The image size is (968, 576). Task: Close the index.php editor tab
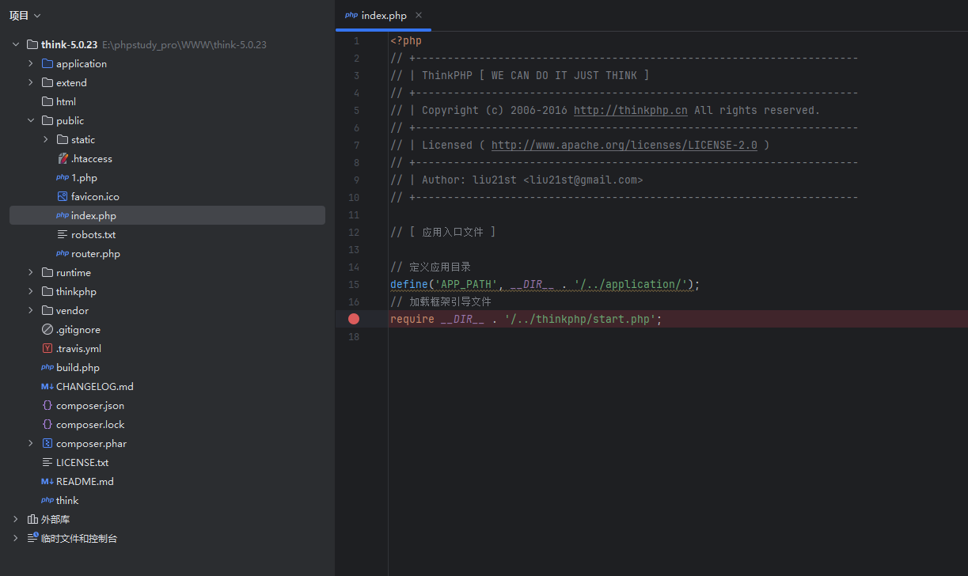coord(419,15)
